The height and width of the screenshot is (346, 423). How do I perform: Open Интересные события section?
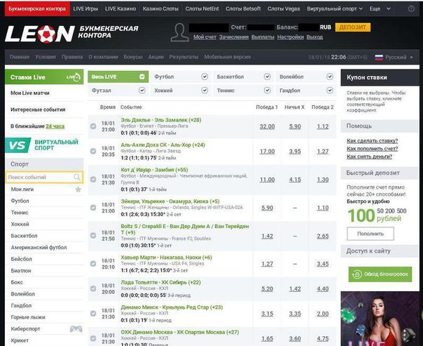point(38,109)
